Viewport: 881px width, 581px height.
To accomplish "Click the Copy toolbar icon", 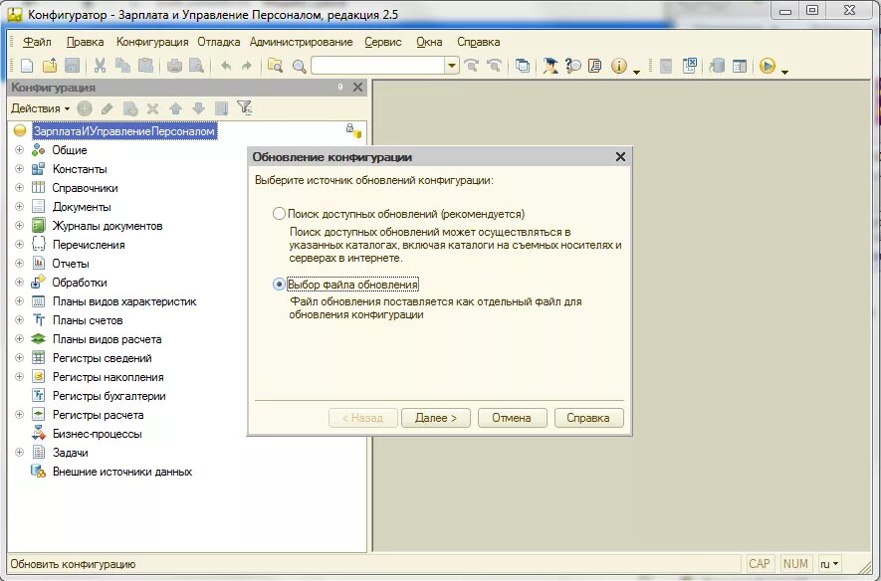I will pyautogui.click(x=122, y=66).
